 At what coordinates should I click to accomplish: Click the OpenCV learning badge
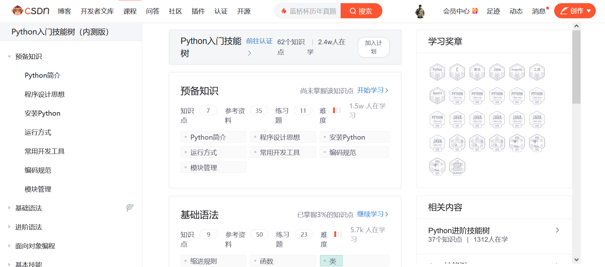click(437, 96)
